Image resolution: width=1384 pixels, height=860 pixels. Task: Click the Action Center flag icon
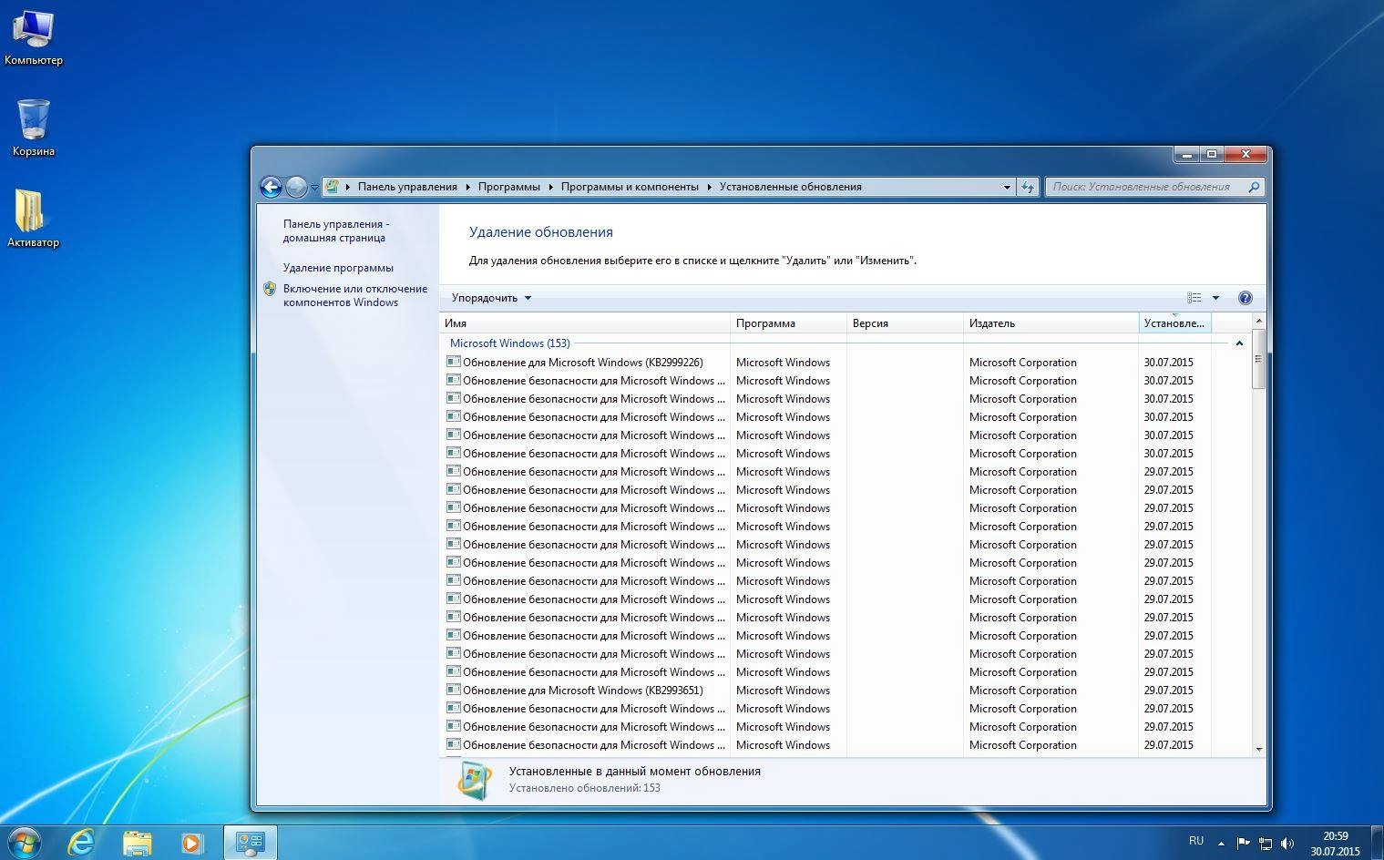point(1243,844)
